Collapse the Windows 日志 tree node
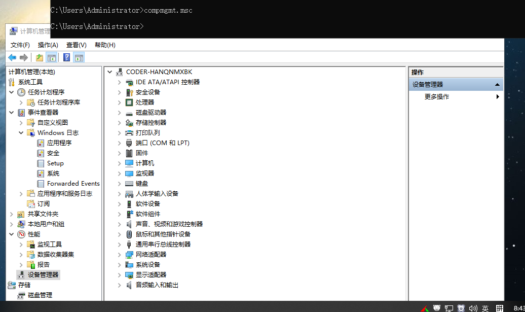 coord(21,133)
